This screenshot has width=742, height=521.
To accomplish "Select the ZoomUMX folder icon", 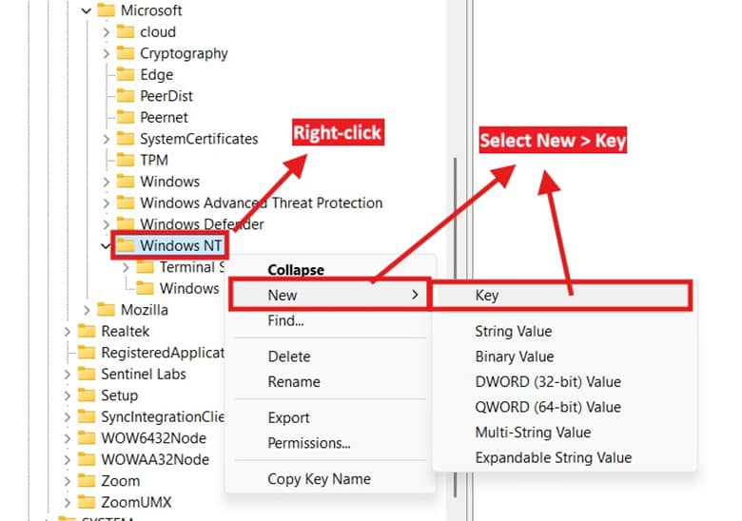I will (x=87, y=502).
